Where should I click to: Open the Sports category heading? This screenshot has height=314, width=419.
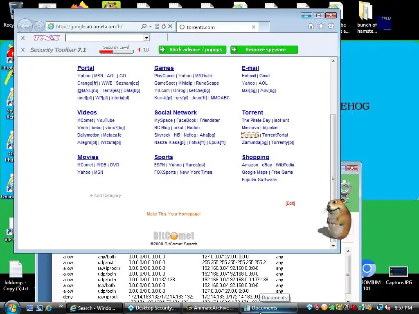click(164, 157)
